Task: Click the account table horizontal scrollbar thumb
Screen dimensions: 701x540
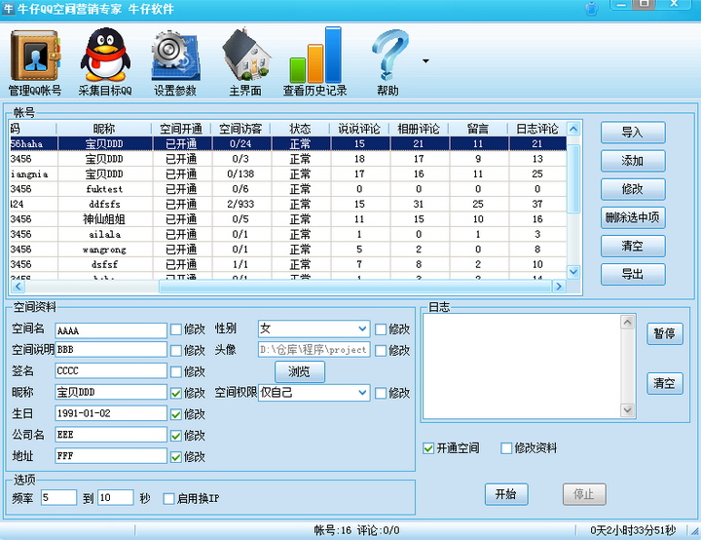Action: (x=355, y=287)
